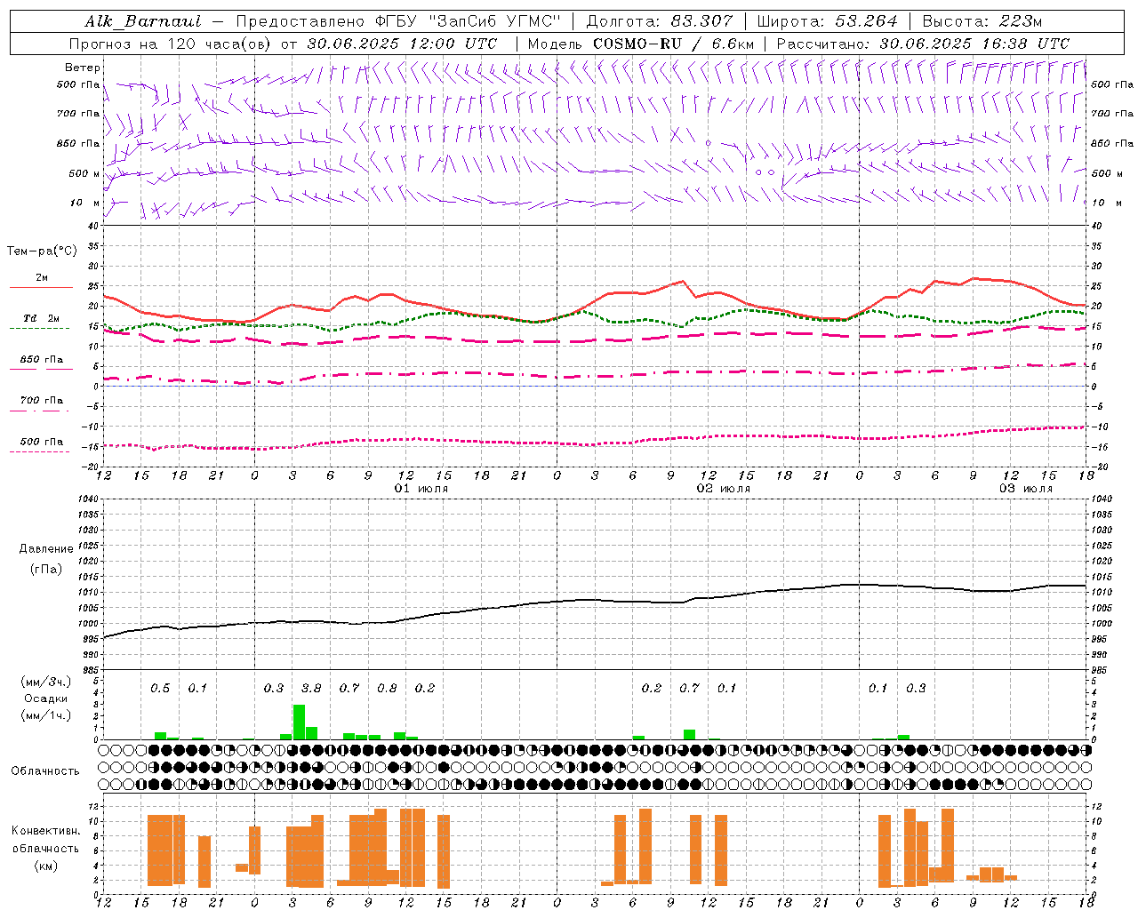
Task: Select the red 2м temperature legend entry
Action: 41,281
